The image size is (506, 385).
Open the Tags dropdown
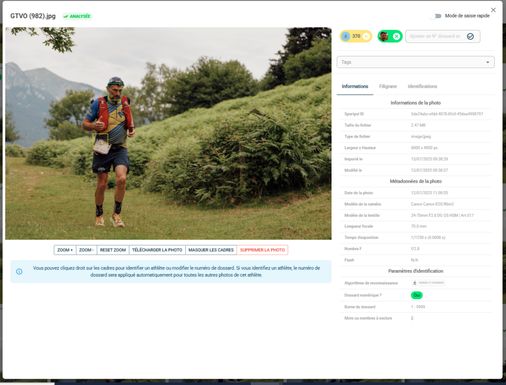(x=410, y=62)
